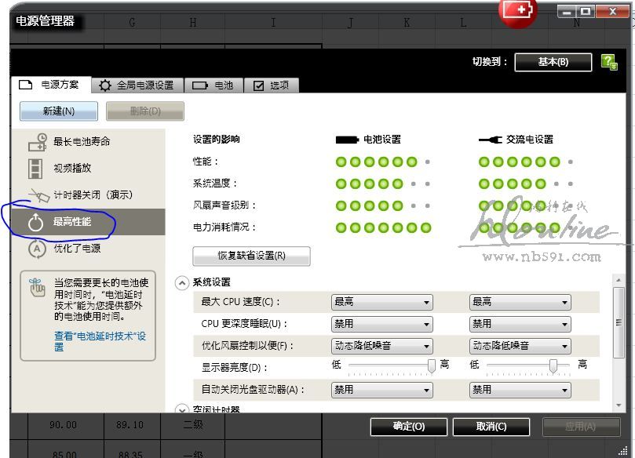Click the battery stretch hand icon
This screenshot has height=458, width=635.
37,288
